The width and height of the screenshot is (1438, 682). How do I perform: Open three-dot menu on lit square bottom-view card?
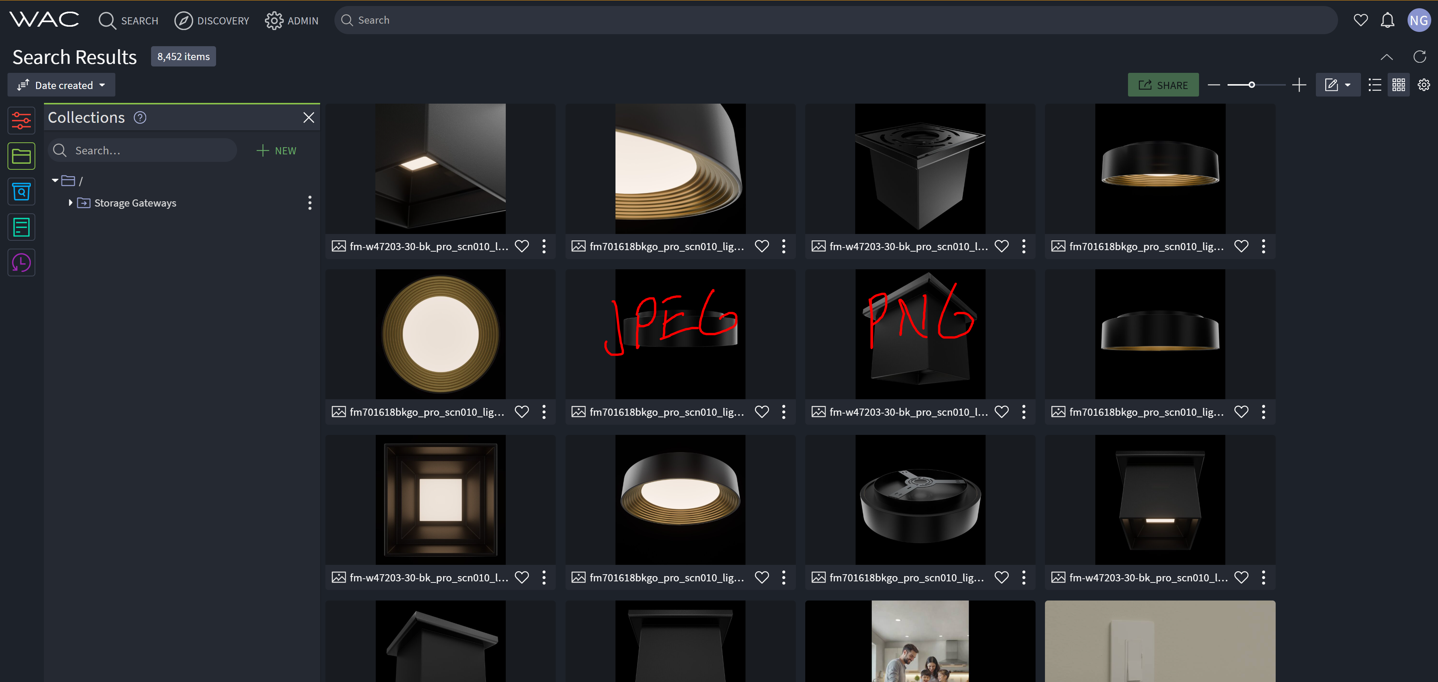click(544, 578)
